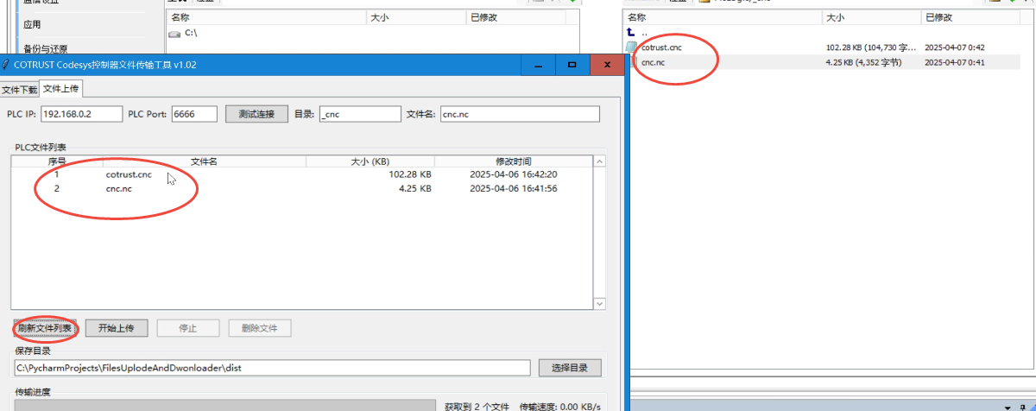
Task: Open cotrust.cnc in the right file panel
Action: point(661,47)
